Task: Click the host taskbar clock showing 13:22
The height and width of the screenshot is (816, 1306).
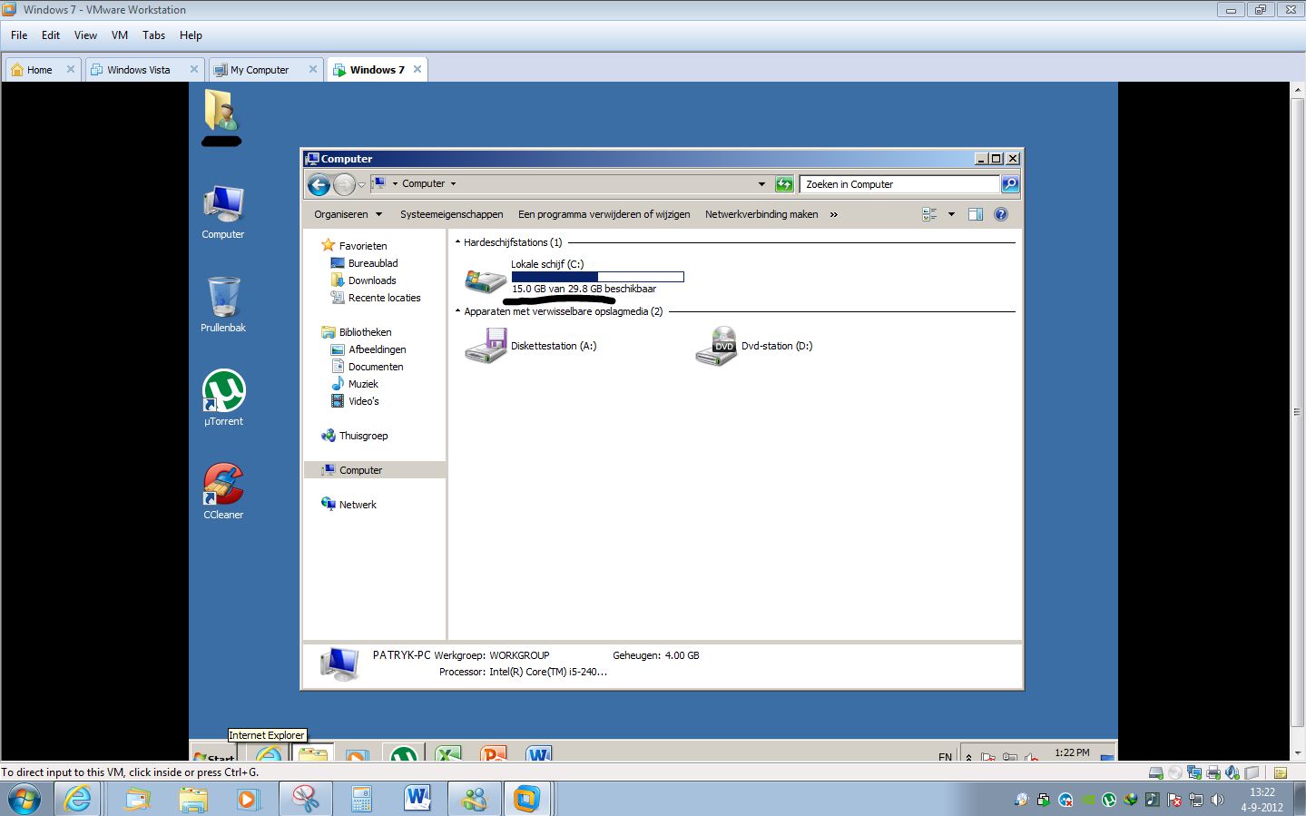Action: [x=1262, y=800]
